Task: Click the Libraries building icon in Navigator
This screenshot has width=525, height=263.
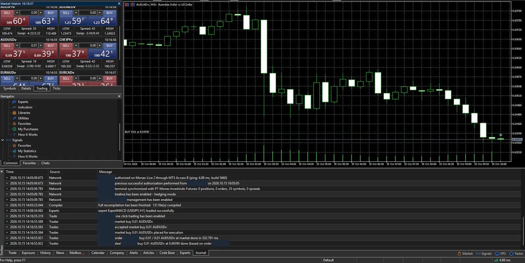Action: point(14,113)
